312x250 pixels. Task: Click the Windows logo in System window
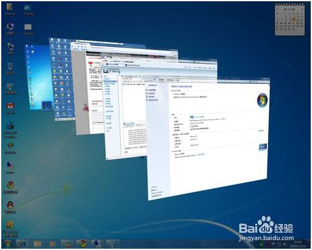coord(262,100)
